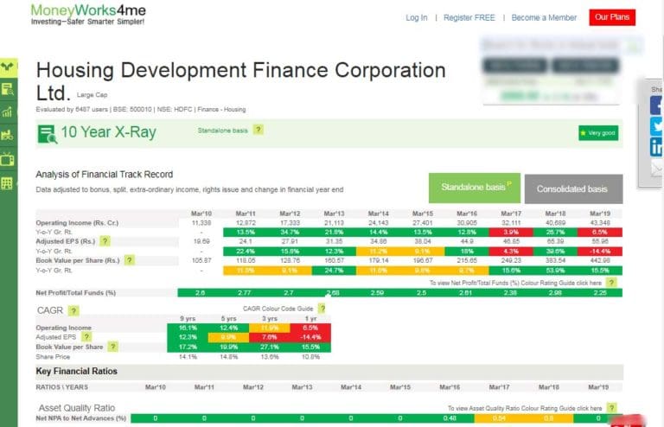The width and height of the screenshot is (664, 427).
Task: Share page on Twitter
Action: 656,126
